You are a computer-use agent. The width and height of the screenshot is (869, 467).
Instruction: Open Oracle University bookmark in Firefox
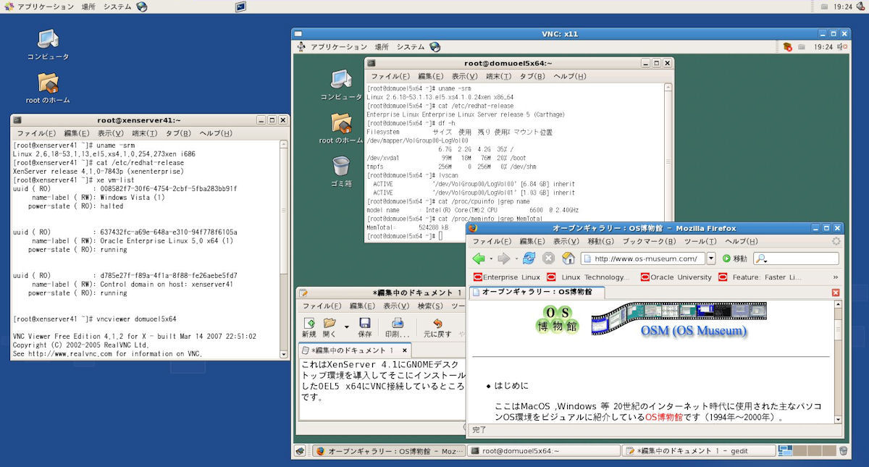click(x=676, y=277)
